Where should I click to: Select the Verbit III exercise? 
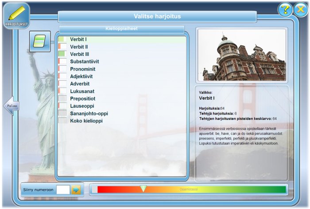point(122,54)
